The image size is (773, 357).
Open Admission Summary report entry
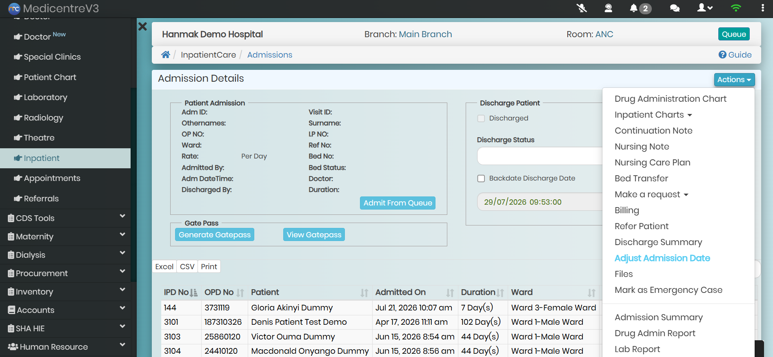659,317
